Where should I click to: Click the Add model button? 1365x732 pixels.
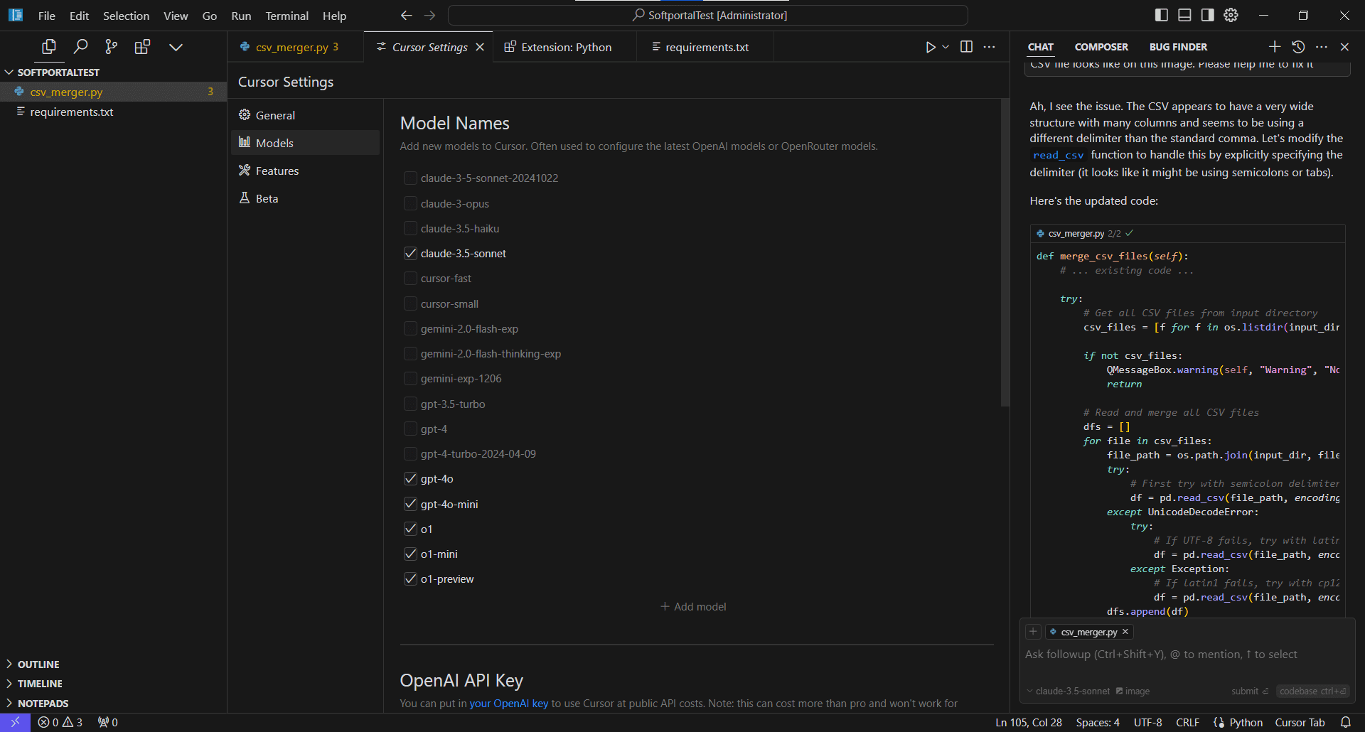coord(693,607)
